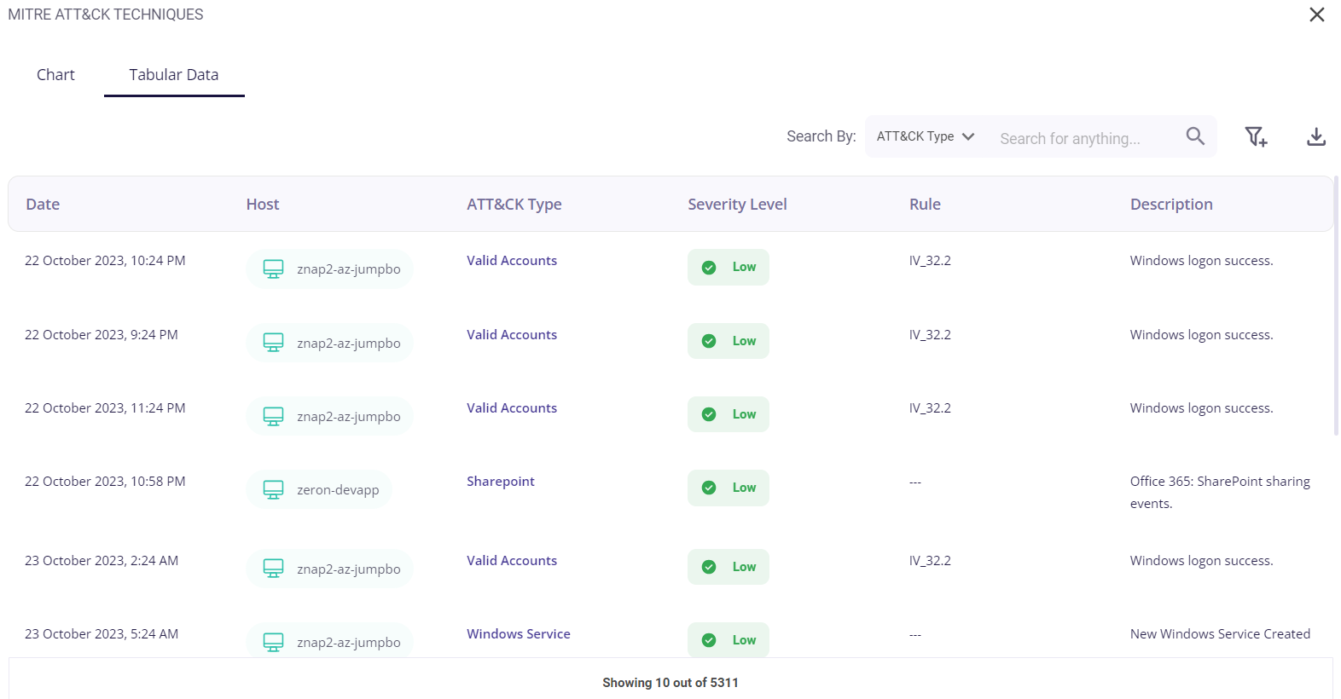
Task: Click monitor icon in the 10:24 PM row
Action: tap(273, 269)
